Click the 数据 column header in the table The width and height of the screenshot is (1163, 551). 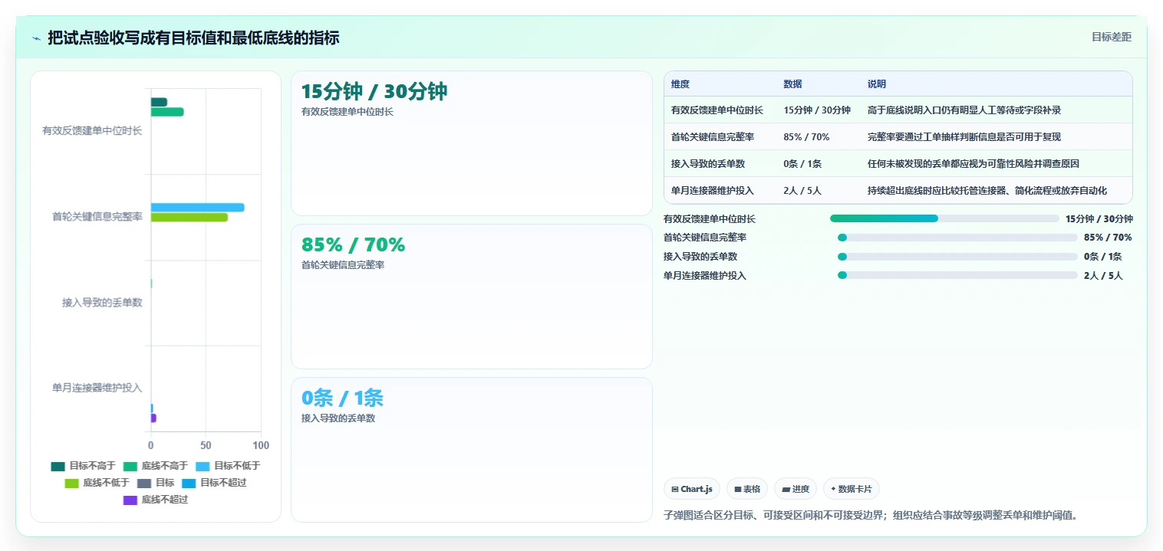click(x=792, y=84)
